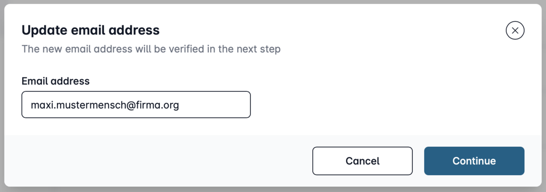This screenshot has height=192, width=546.
Task: Hit the blue Continue button
Action: (474, 161)
